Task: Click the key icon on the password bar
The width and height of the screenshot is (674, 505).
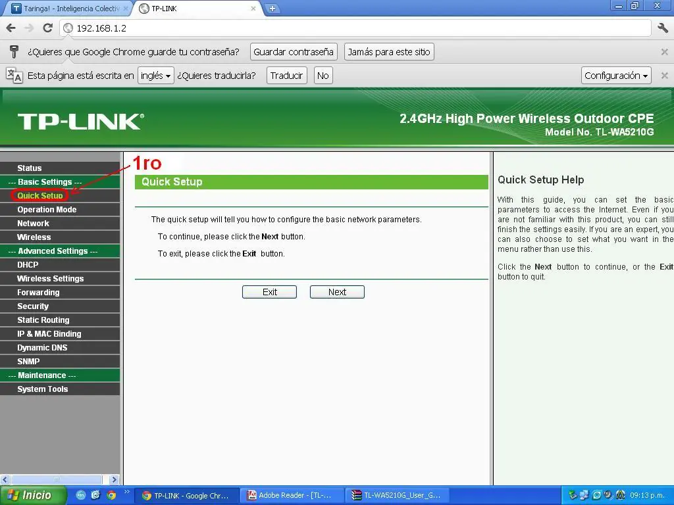Action: coord(14,52)
